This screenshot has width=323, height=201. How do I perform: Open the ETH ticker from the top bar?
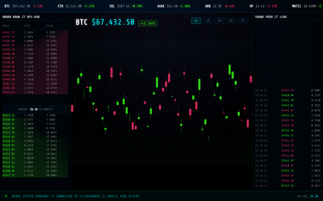coord(68,6)
